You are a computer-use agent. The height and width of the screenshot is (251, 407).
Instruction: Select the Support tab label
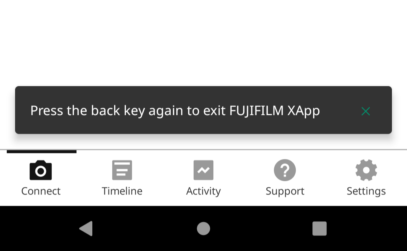[285, 191]
